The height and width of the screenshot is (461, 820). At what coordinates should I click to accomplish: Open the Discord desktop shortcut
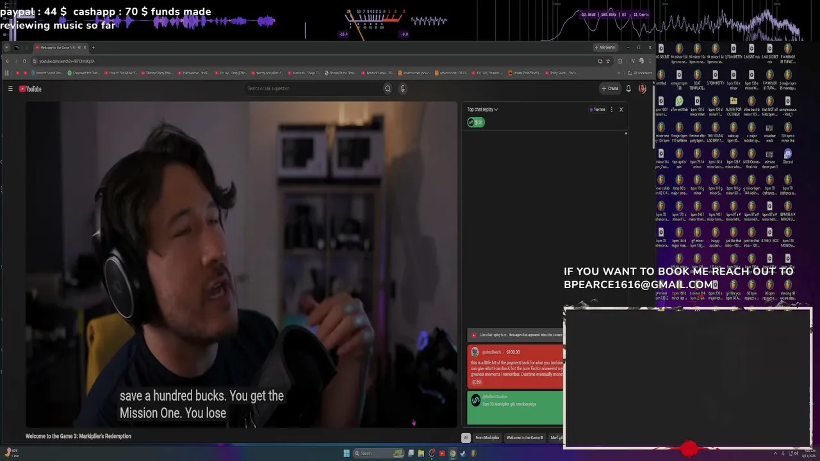[788, 157]
